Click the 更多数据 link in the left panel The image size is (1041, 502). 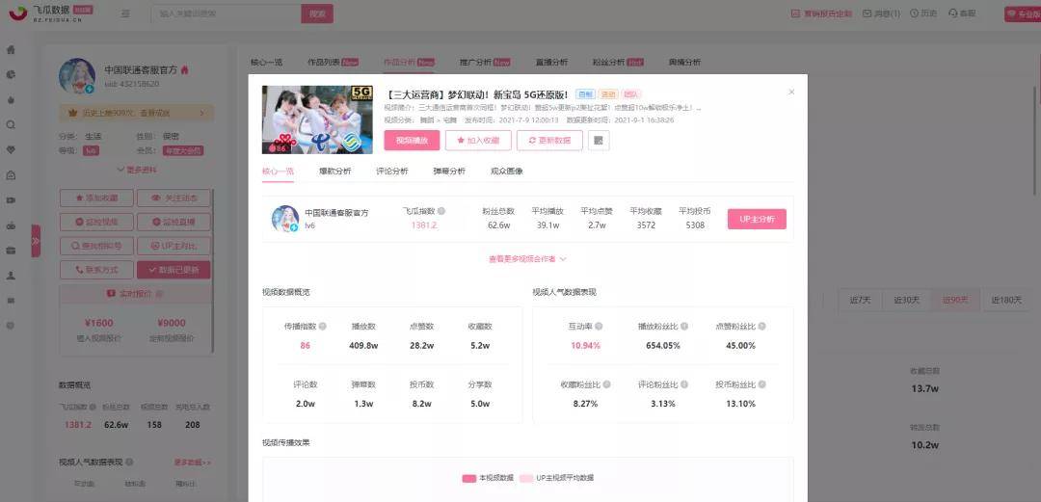[x=193, y=462]
